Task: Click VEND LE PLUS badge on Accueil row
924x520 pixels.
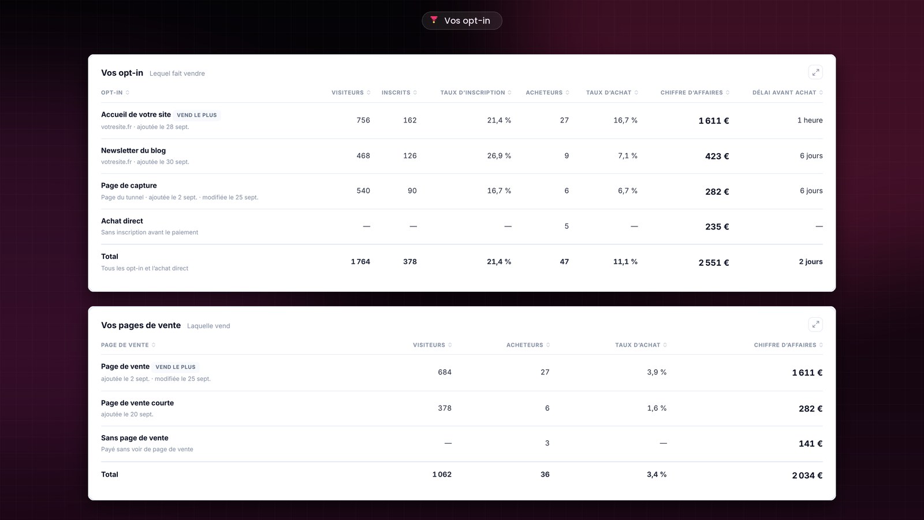Action: (x=197, y=115)
